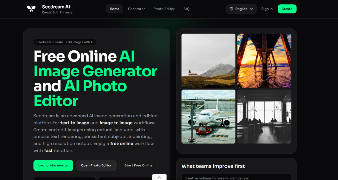Click the Seedream butterfly logo icon

coord(31,9)
